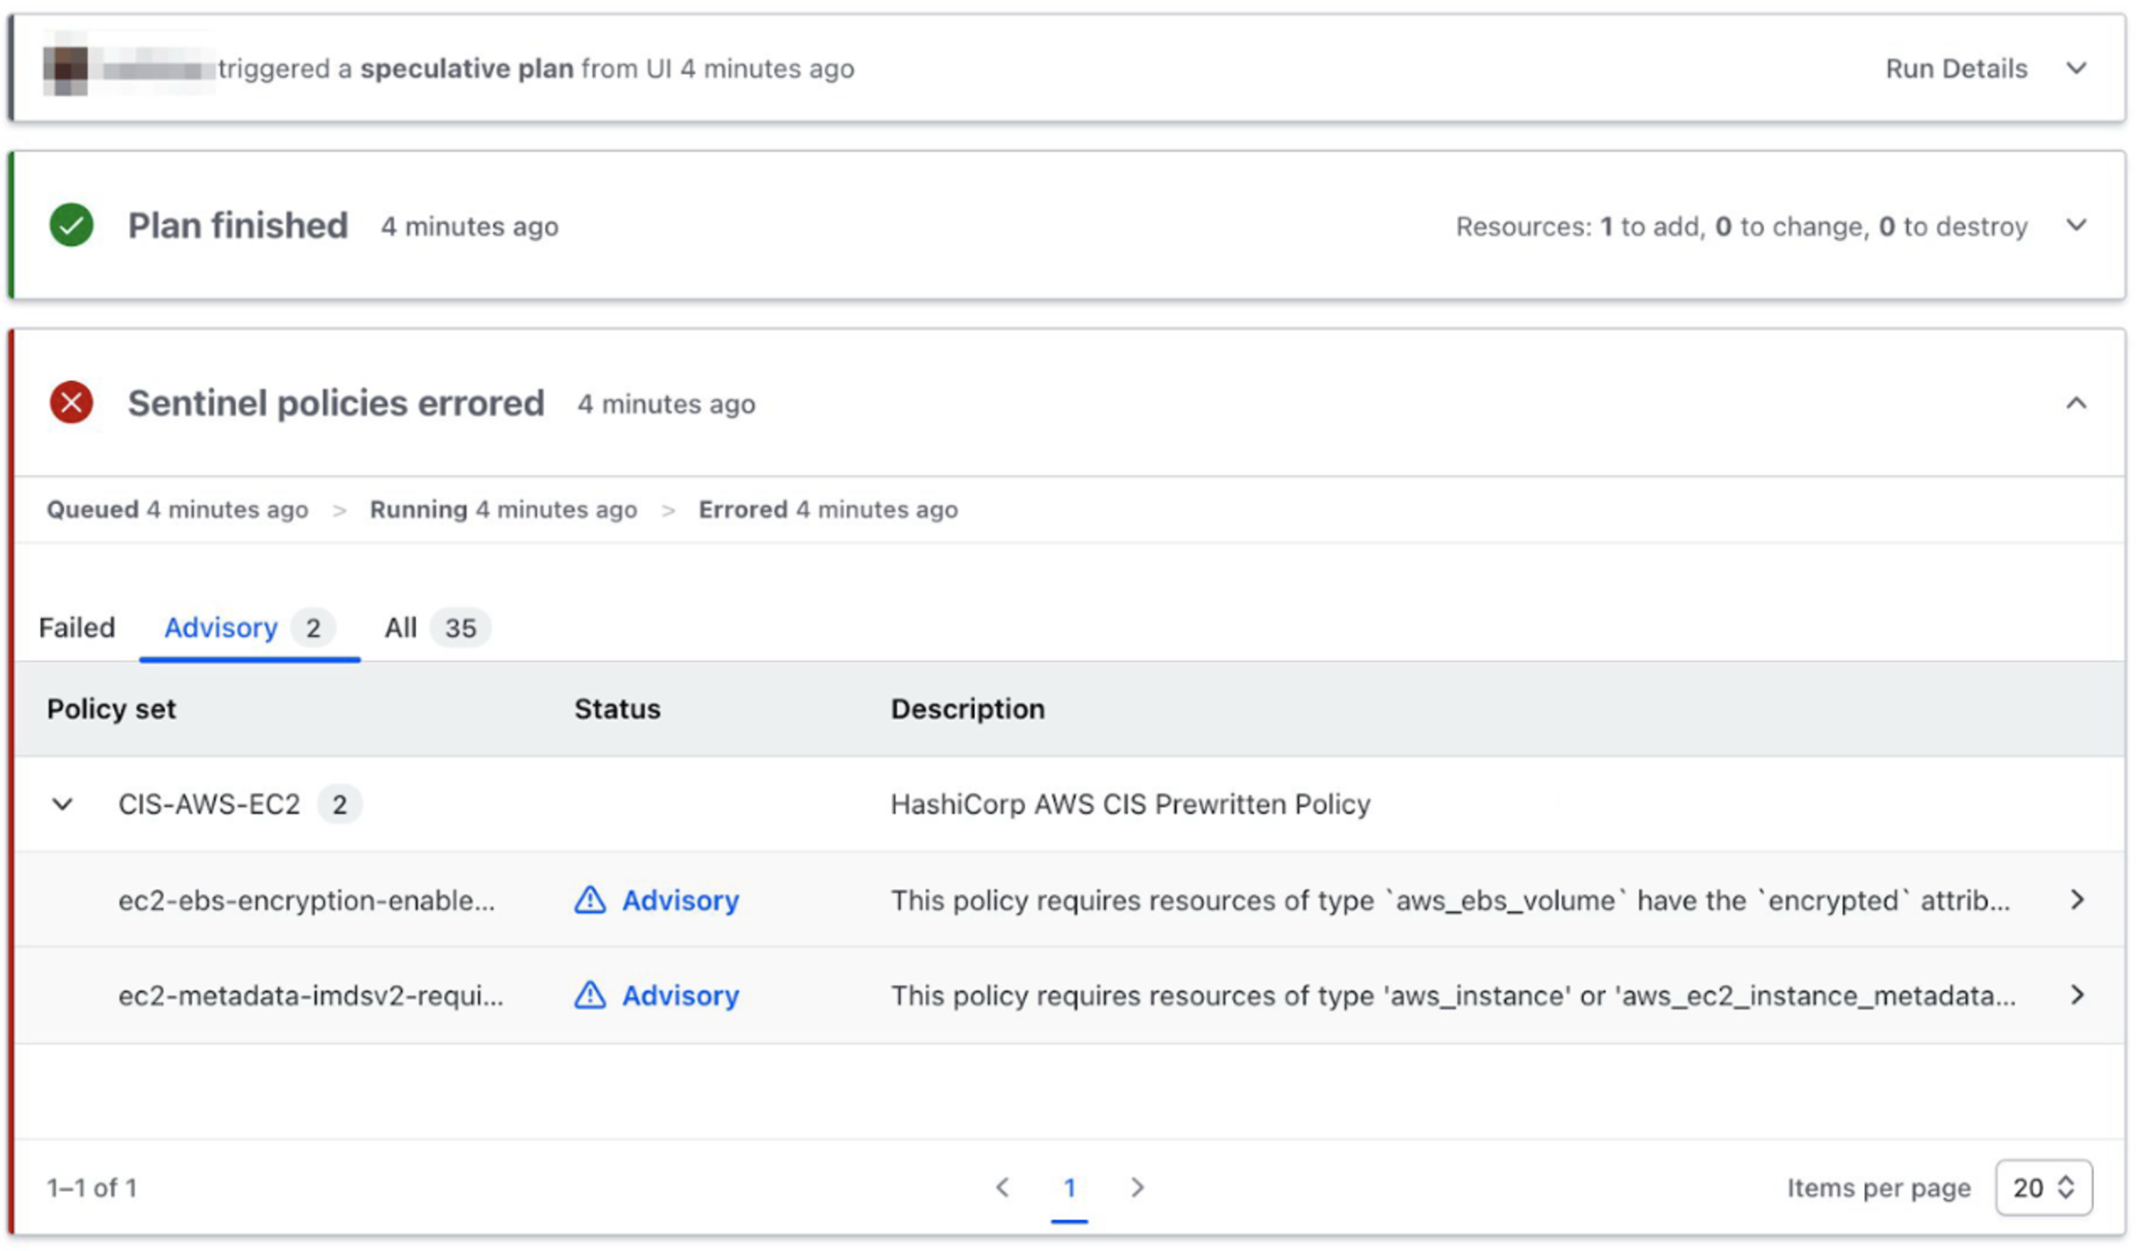Change Items per page selector value
2148x1251 pixels.
click(2043, 1187)
